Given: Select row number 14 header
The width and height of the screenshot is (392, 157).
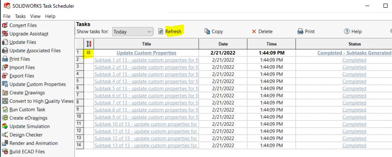Looking at the screenshot, I should click(80, 146).
